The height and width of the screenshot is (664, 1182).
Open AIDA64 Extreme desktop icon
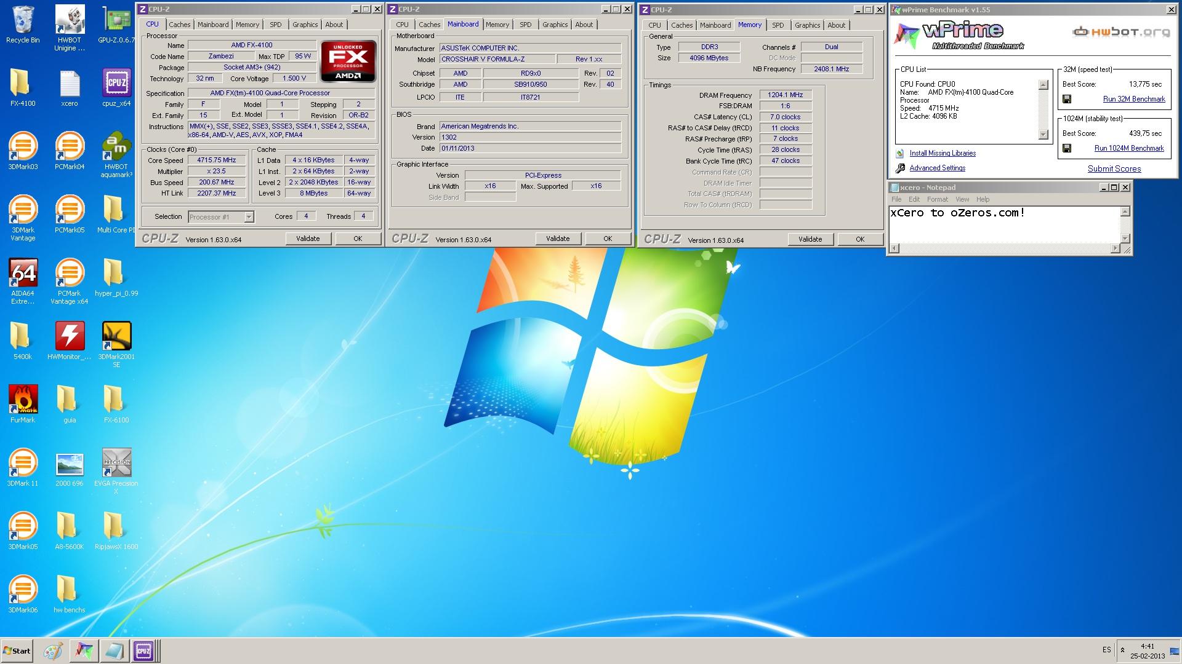coord(23,282)
